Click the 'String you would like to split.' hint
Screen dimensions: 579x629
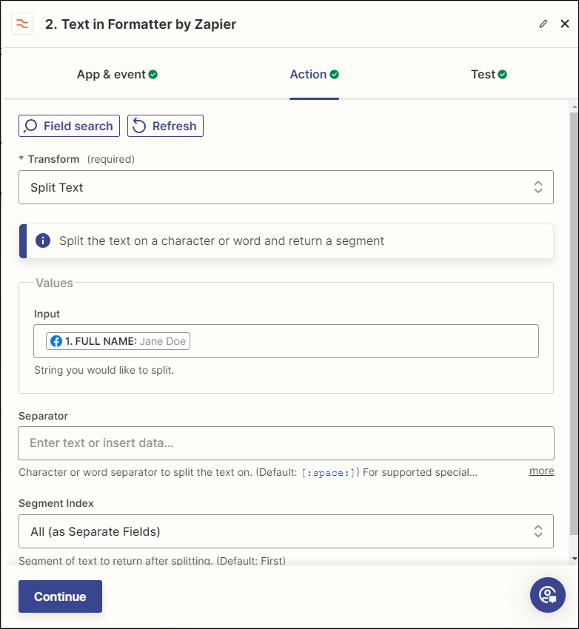(x=104, y=370)
